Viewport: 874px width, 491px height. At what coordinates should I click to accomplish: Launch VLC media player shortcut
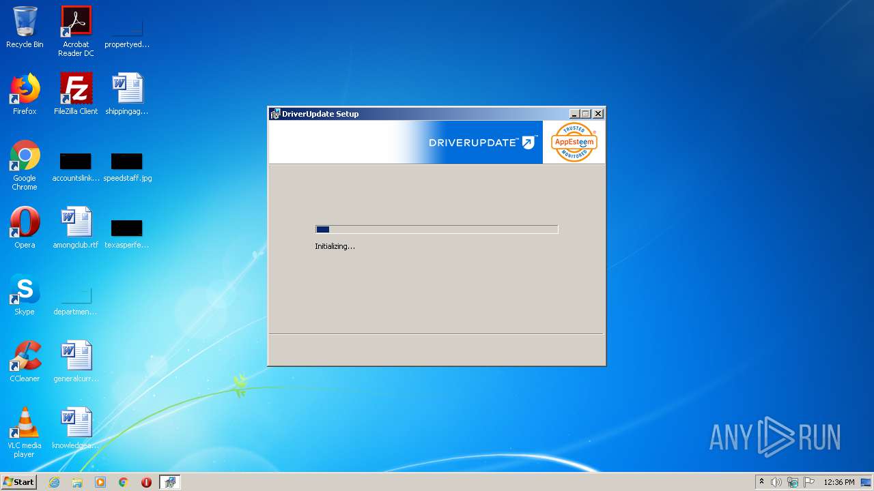coord(25,432)
